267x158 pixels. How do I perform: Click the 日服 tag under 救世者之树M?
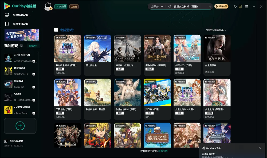[x=60, y=69]
